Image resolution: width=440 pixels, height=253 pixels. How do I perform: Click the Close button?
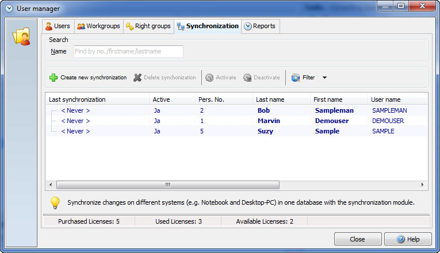(x=358, y=239)
